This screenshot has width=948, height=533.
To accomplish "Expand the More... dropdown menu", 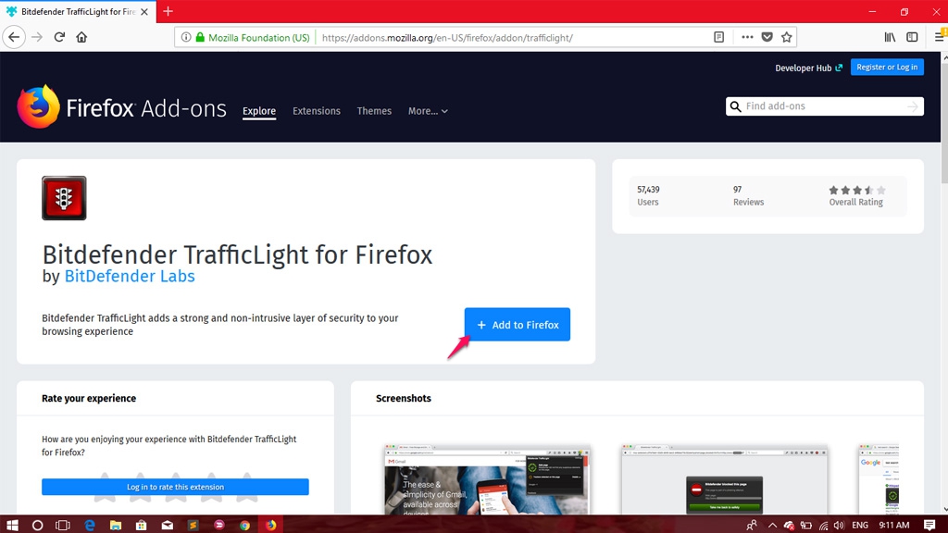I will coord(428,111).
